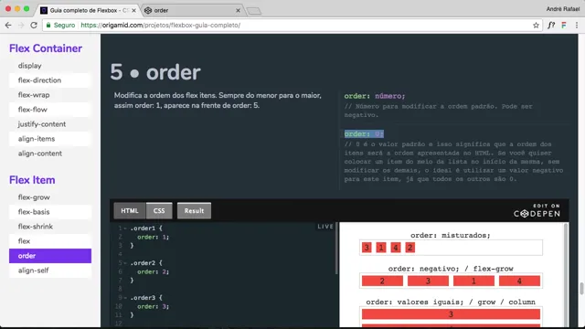Select the Result tab in the CodePen embed

pos(194,211)
